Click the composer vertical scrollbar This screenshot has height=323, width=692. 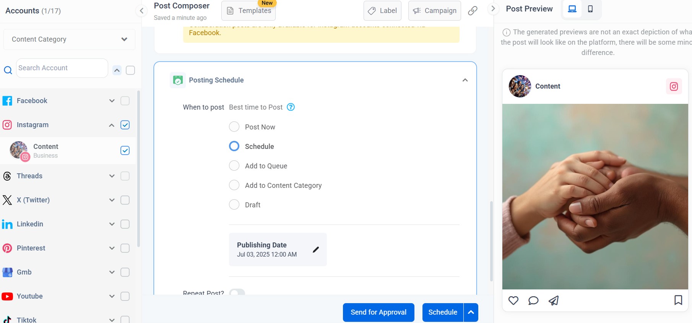click(491, 241)
